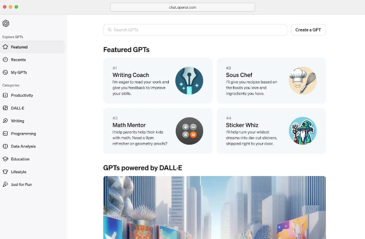Image resolution: width=365 pixels, height=239 pixels.
Task: Select the DALL·E category label
Action: click(x=18, y=108)
